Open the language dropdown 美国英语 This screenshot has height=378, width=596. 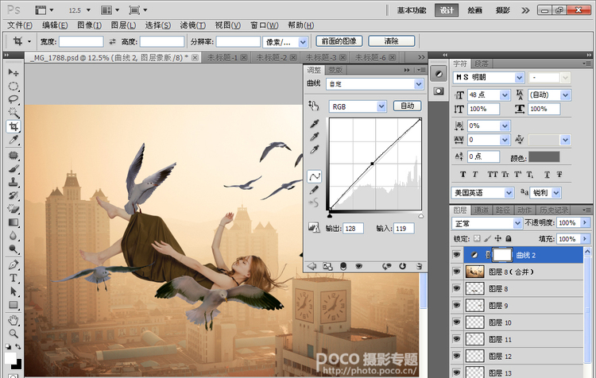click(x=482, y=193)
